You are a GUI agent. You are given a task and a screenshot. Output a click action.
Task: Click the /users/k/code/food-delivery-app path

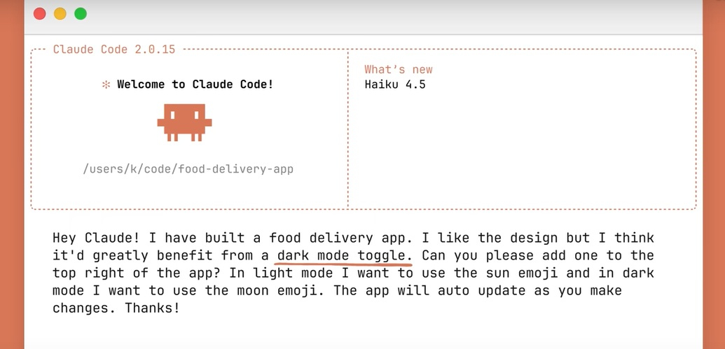[188, 169]
